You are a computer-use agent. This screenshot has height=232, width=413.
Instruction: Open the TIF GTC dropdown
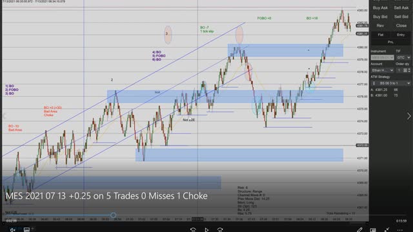point(403,57)
